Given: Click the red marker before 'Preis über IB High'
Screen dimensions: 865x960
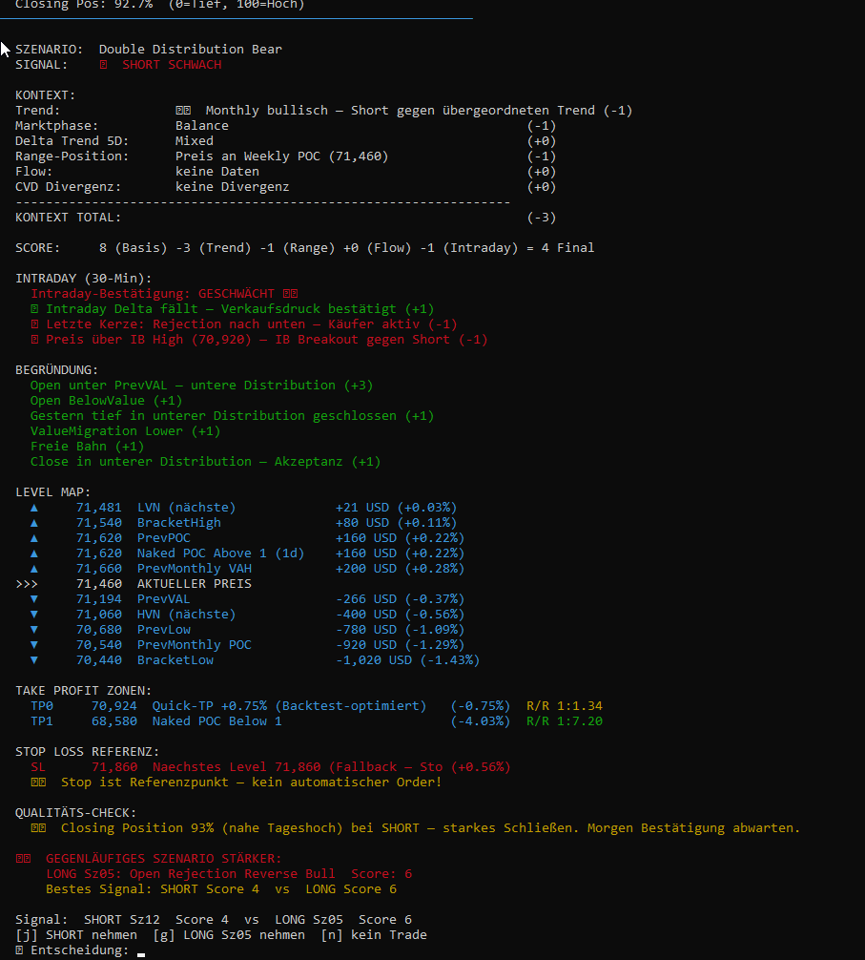Looking at the screenshot, I should click(35, 340).
